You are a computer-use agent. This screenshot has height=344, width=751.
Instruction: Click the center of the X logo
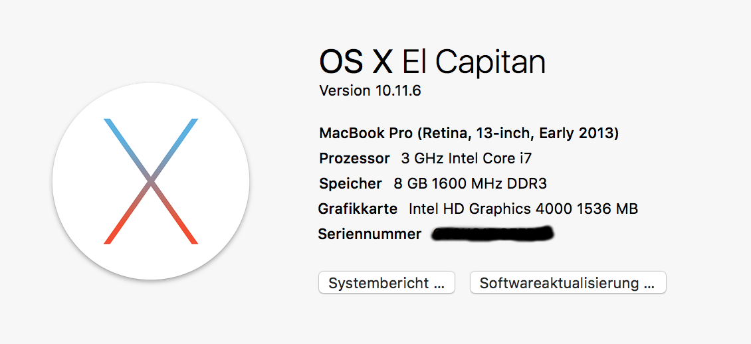pos(151,181)
